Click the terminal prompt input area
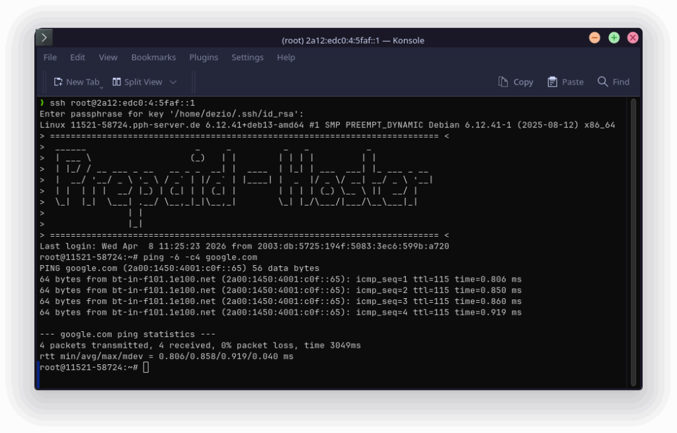 pos(147,366)
